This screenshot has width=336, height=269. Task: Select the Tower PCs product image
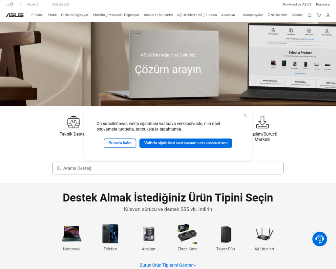pos(226,235)
